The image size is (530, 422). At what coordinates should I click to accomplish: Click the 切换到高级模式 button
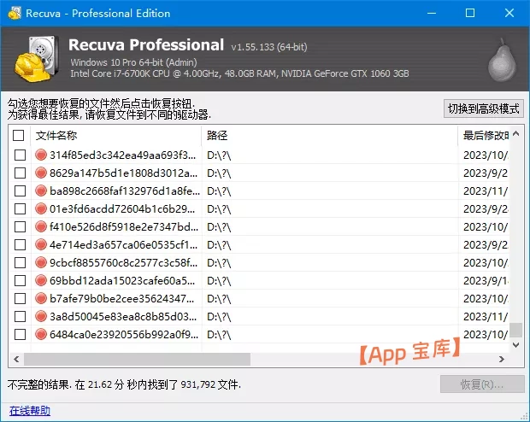click(x=484, y=108)
